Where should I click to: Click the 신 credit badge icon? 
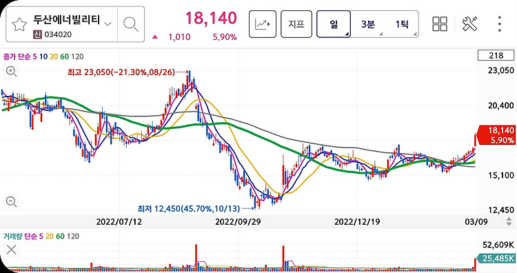(x=37, y=34)
